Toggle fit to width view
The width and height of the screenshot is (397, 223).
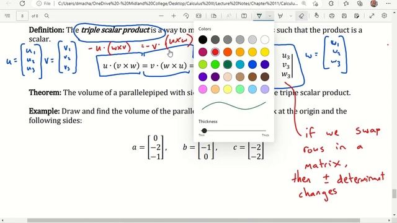tap(198, 16)
